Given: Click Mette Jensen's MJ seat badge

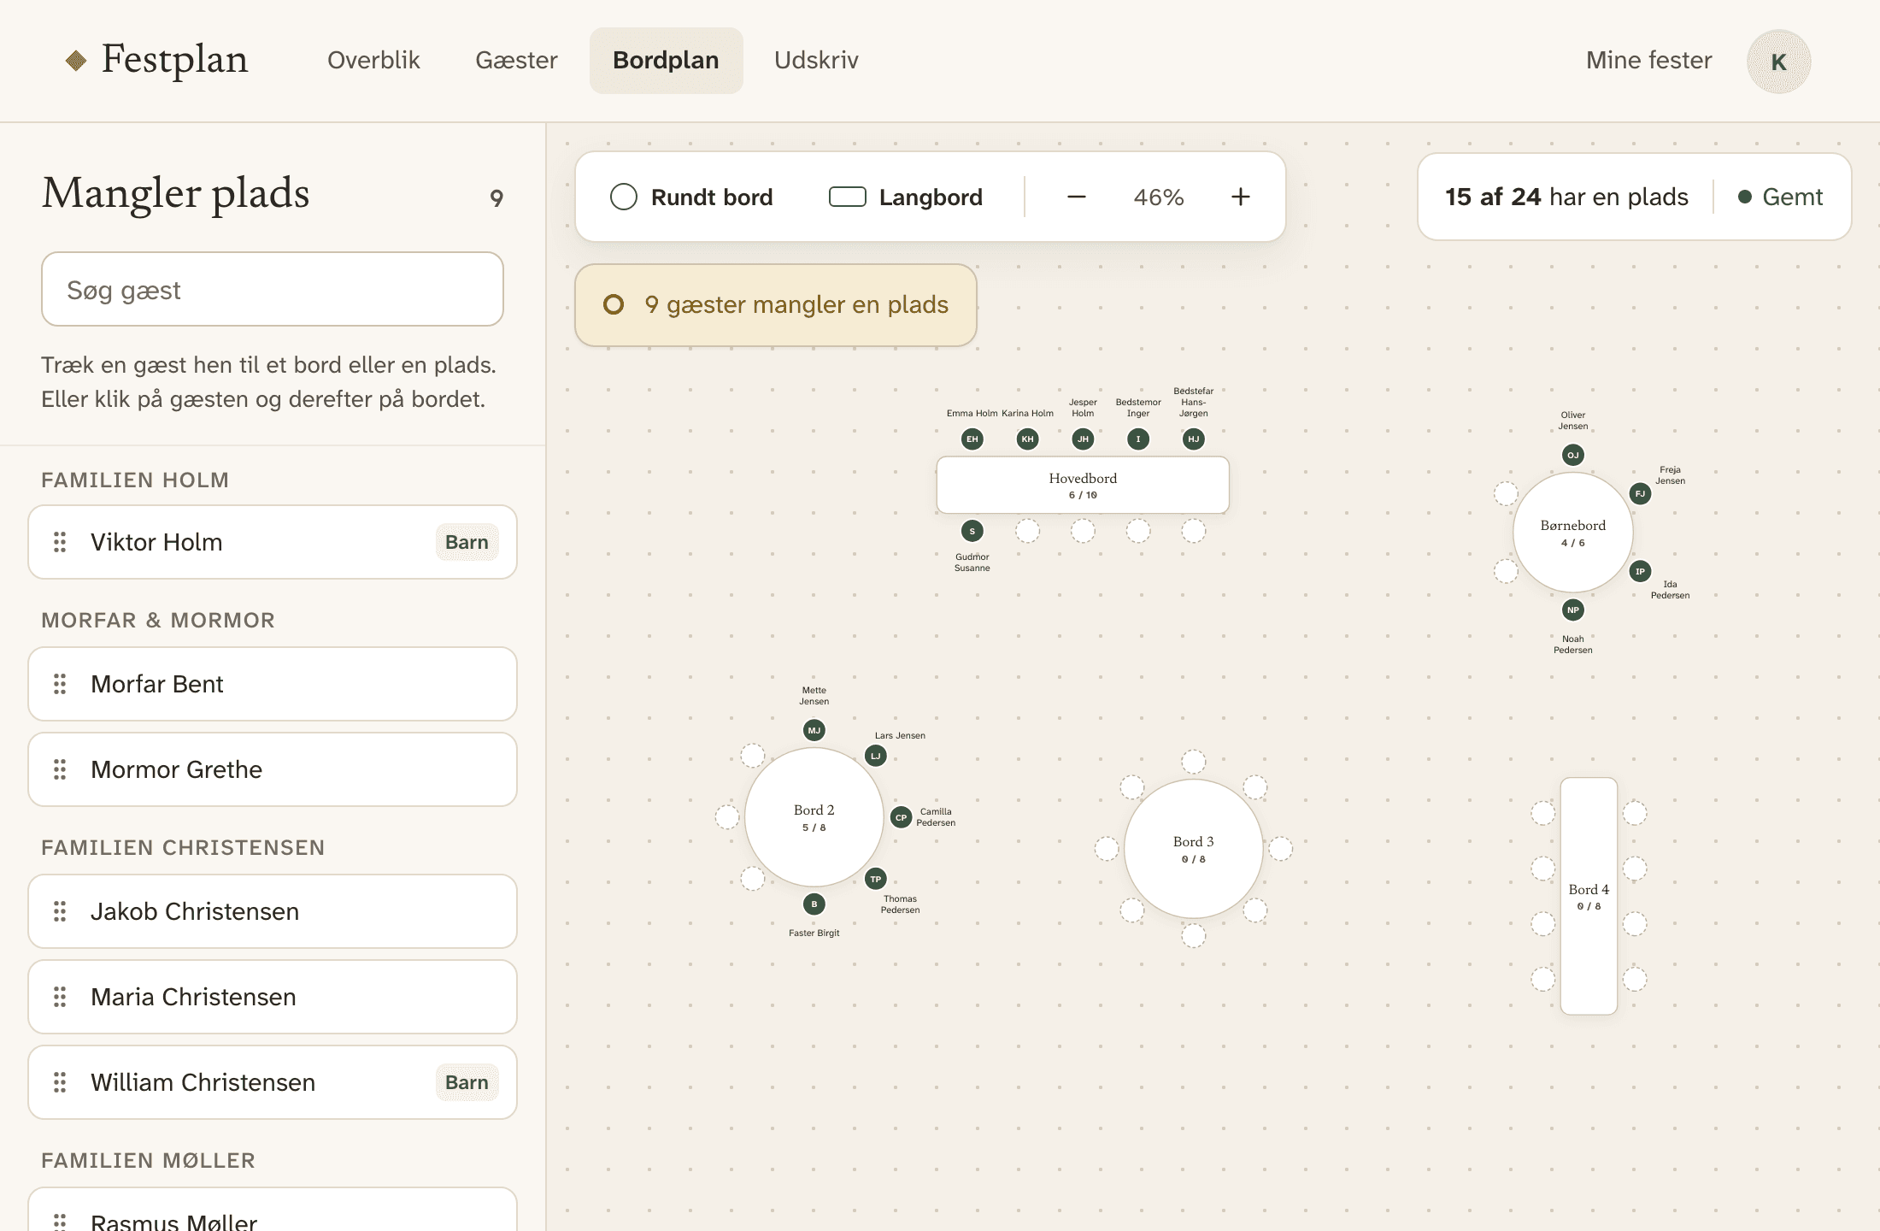Looking at the screenshot, I should tap(814, 730).
